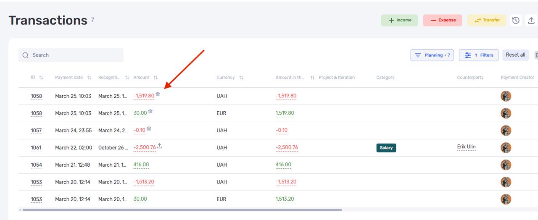
Task: Click 416.00 in the Amount column
Action: (141, 165)
